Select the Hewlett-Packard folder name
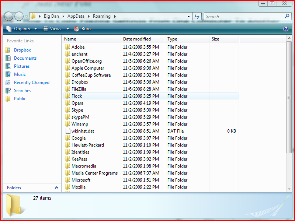The height and width of the screenshot is (221, 295). [88, 145]
